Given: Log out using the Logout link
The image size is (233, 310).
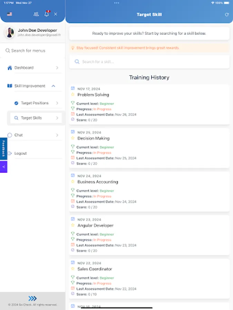Looking at the screenshot, I should tap(20, 153).
